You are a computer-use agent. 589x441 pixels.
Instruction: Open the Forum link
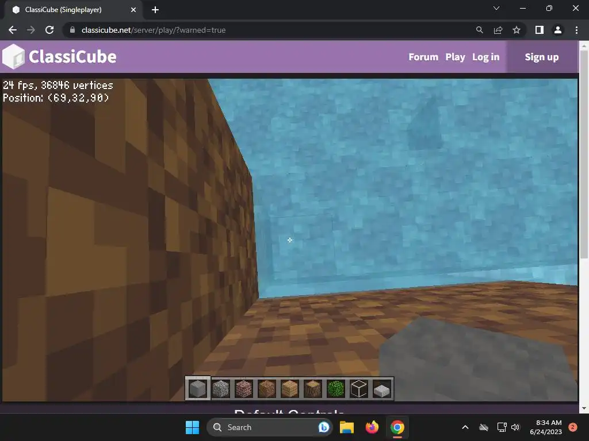[x=423, y=57]
